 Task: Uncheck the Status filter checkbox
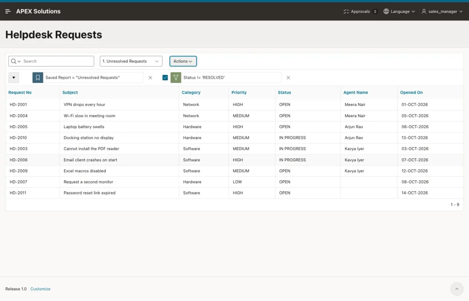(165, 78)
